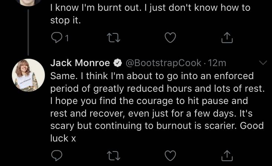Viewport: 272px width, 166px height.
Task: Open the tweet reading 'I know I'm burnt out'
Action: (150, 14)
